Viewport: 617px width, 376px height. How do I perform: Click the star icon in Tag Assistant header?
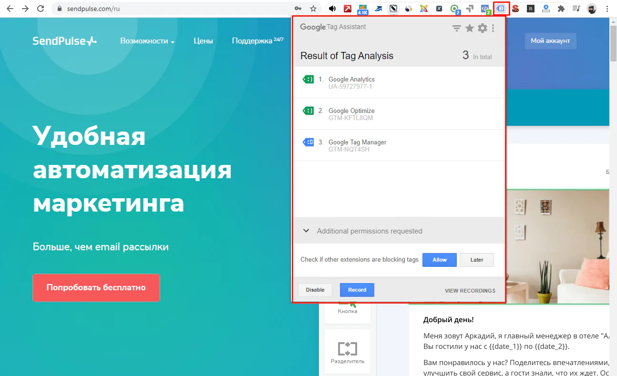469,29
